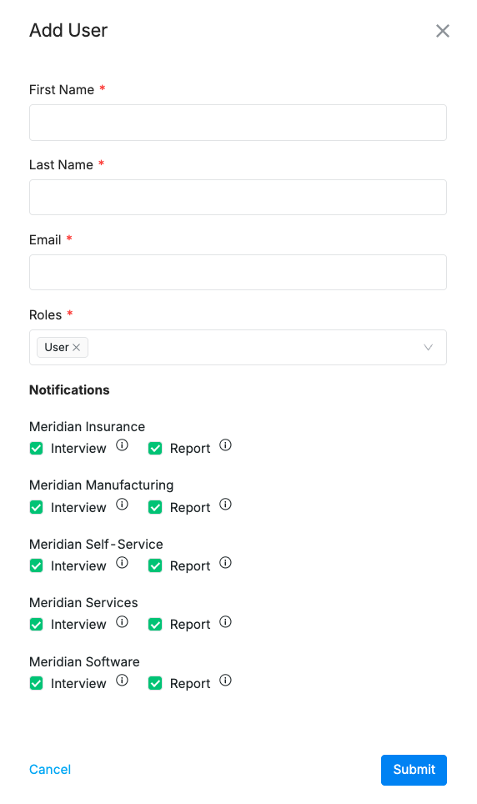The width and height of the screenshot is (477, 804).
Task: Expand the Roles dropdown arrow
Action: 429,348
